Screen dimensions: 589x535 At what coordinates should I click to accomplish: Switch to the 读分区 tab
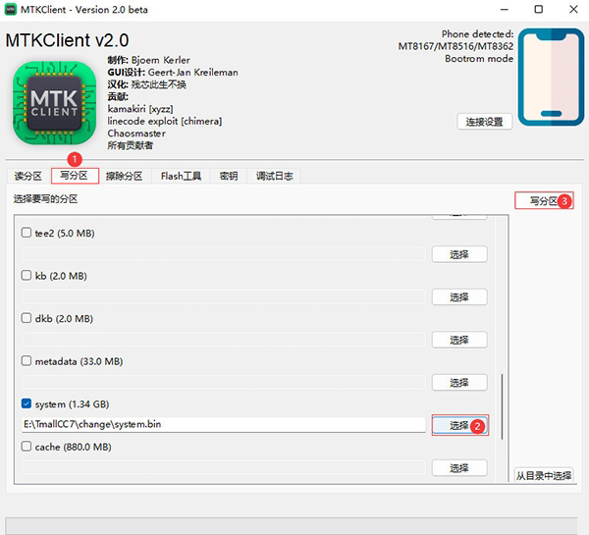27,176
